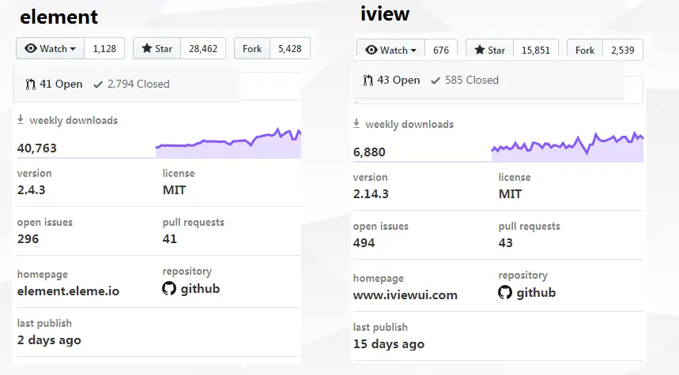
Task: Select the iview weekly downloads value 6,880
Action: click(369, 152)
